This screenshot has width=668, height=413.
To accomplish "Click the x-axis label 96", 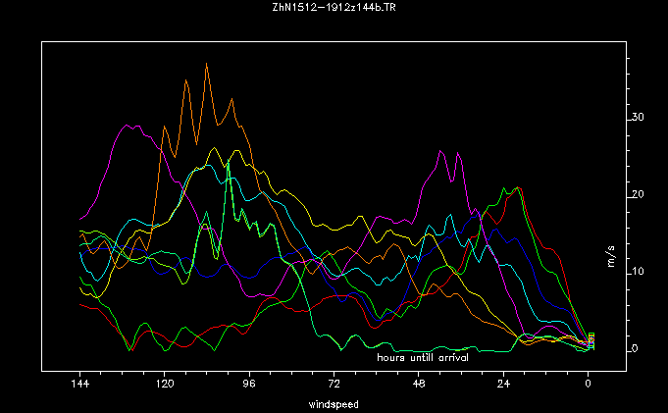I will 250,384.
